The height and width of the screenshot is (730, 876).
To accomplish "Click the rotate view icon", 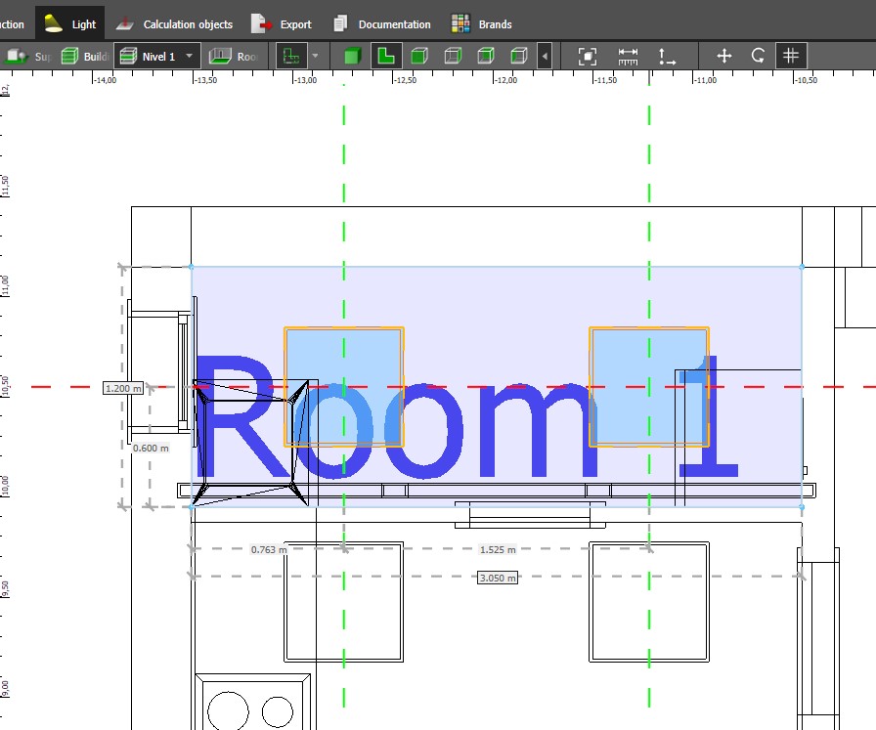I will point(758,56).
